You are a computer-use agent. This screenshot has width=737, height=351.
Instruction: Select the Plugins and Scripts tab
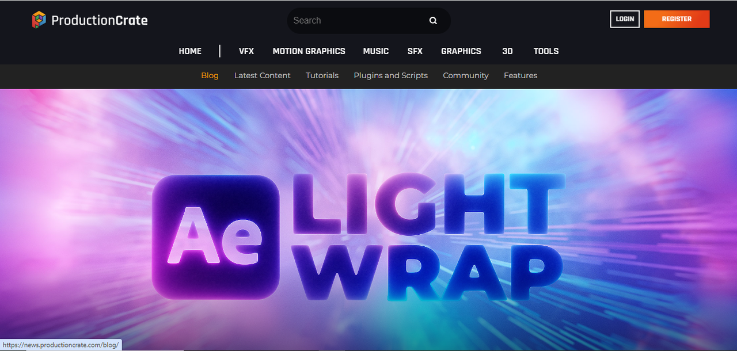[390, 75]
